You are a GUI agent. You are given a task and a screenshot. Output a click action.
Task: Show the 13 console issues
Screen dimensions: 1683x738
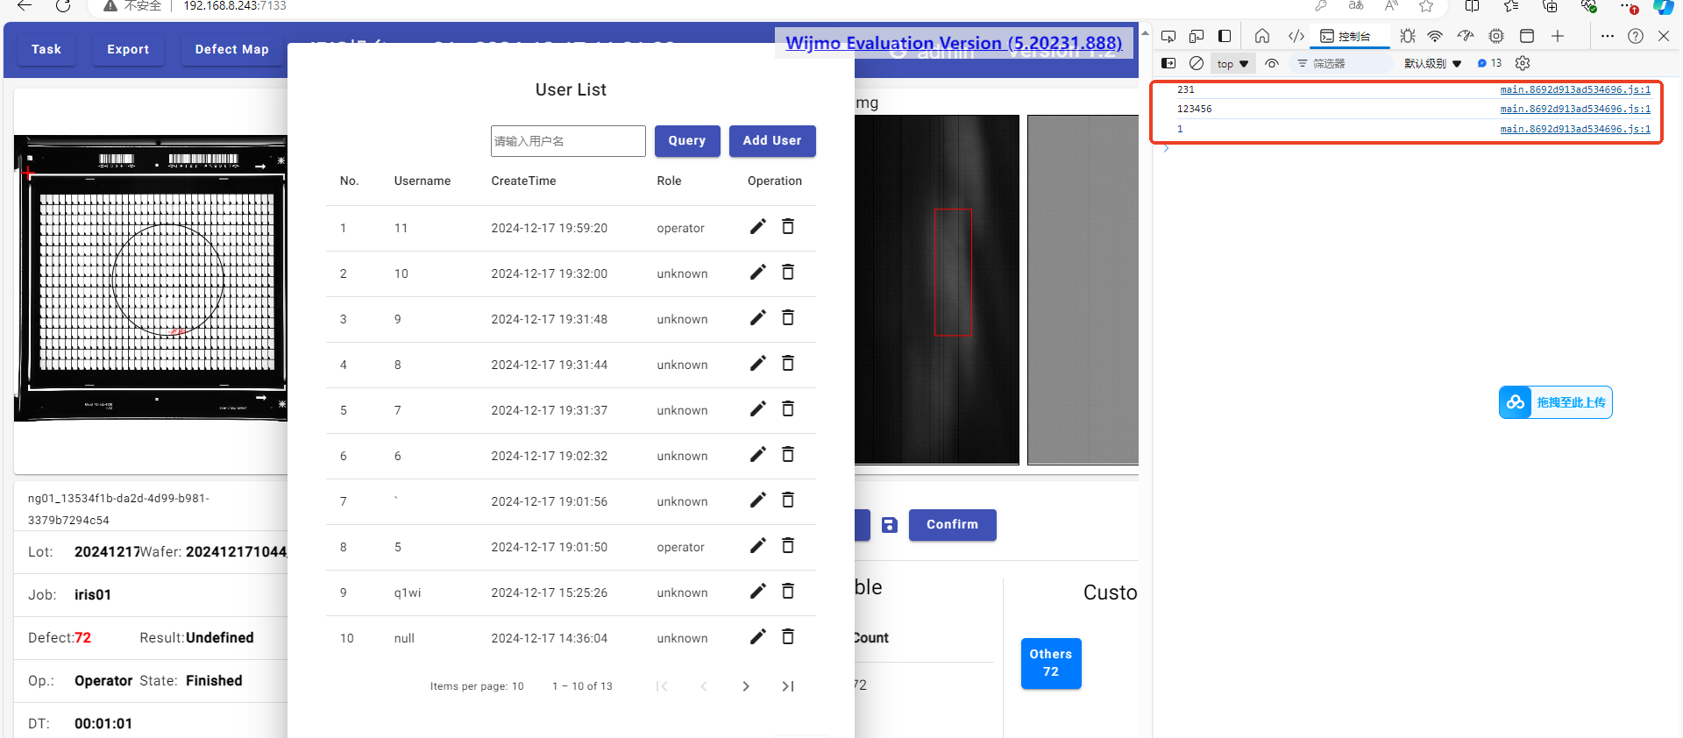pos(1489,63)
